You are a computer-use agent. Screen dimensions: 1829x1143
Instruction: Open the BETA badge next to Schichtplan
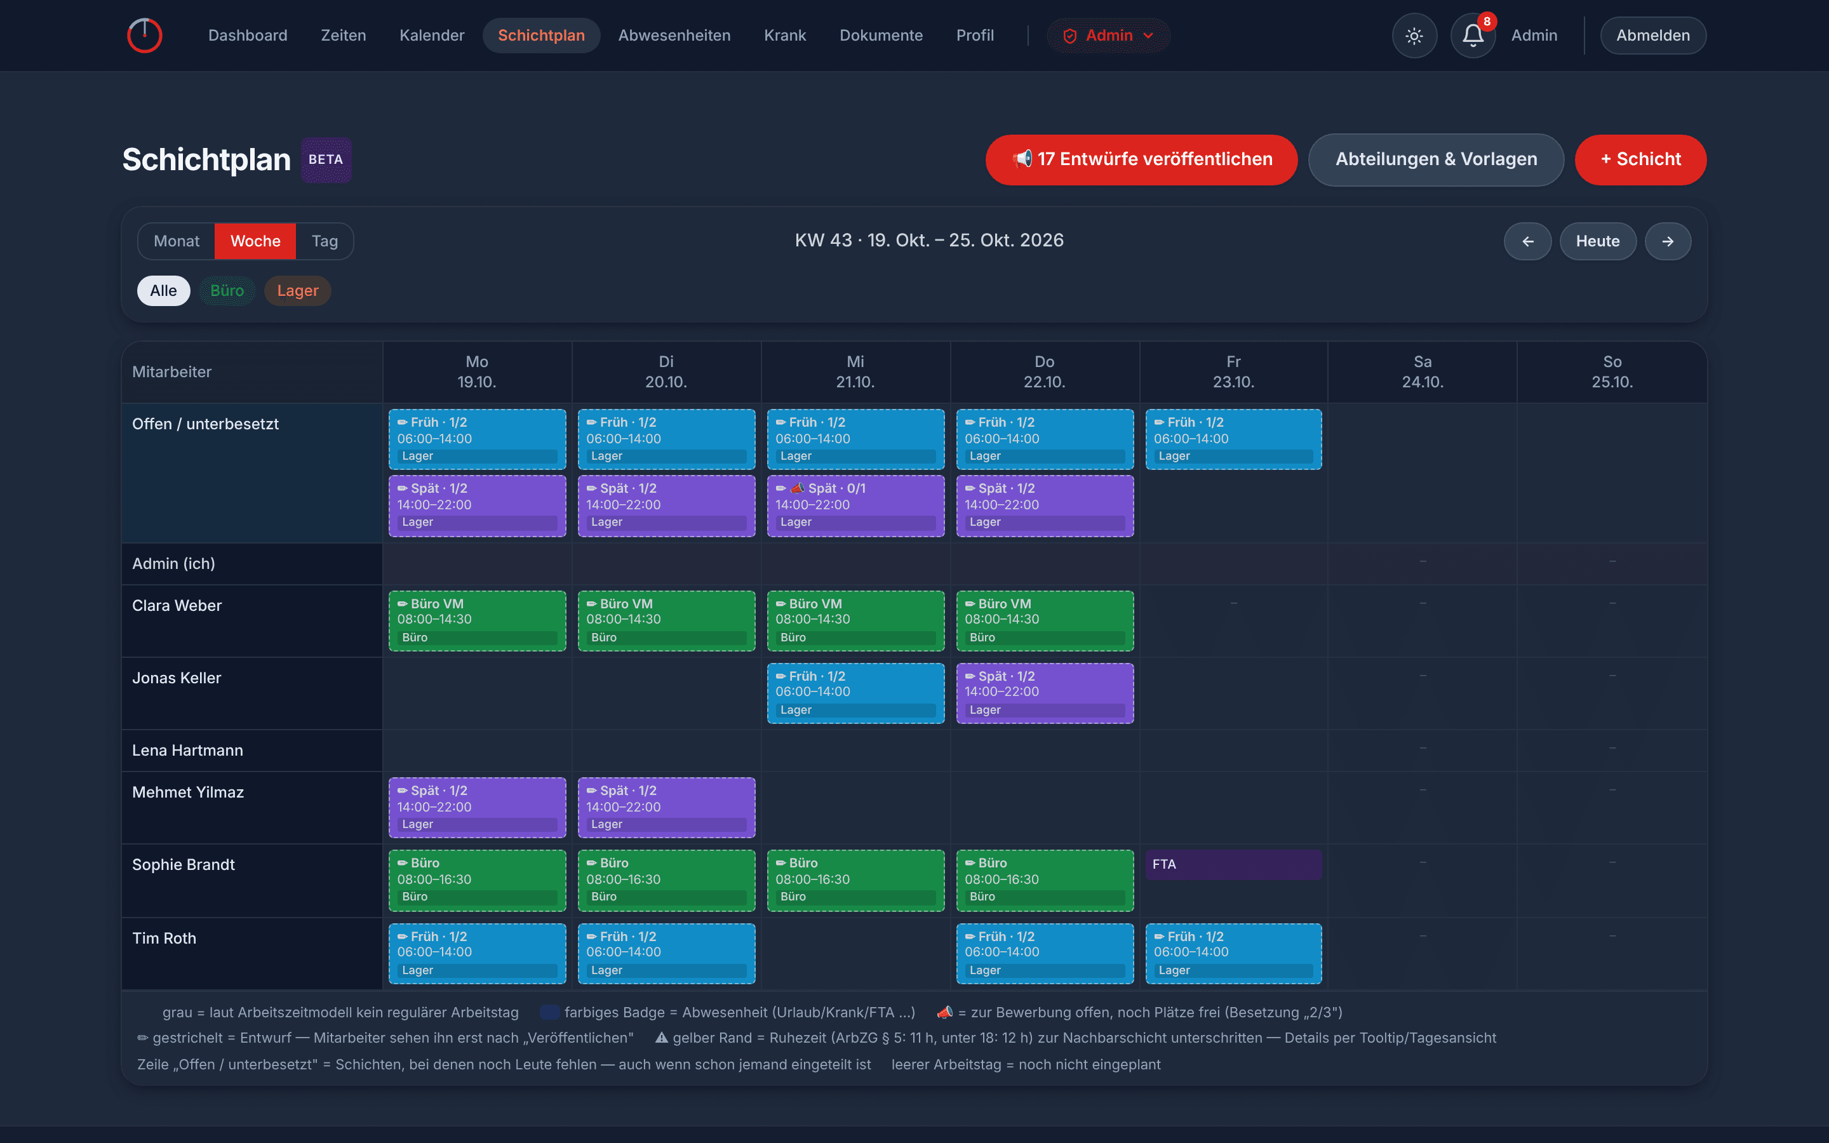click(x=326, y=159)
